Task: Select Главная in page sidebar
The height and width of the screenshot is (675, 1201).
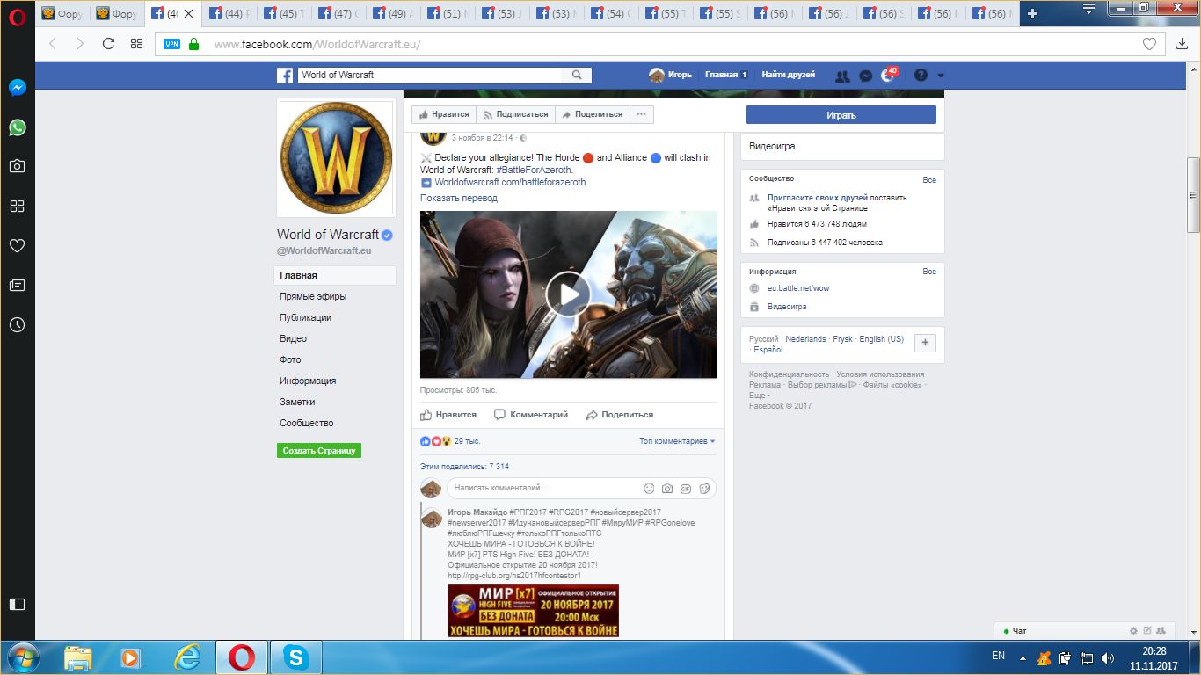Action: click(x=335, y=275)
